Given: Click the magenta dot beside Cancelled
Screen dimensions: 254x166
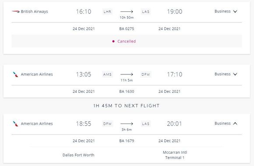Looking at the screenshot, I should tap(113, 41).
